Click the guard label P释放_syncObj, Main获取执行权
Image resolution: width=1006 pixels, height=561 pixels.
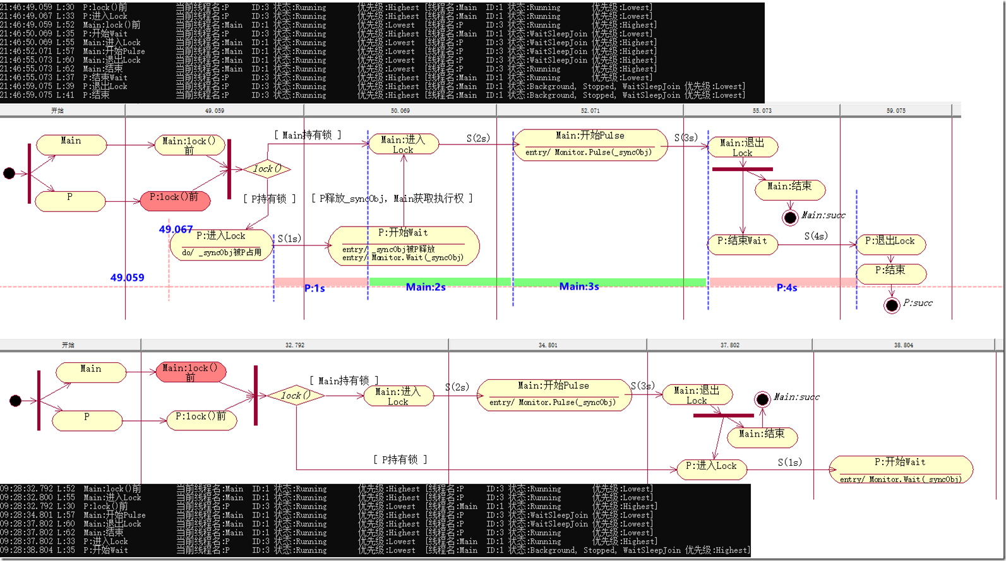(x=392, y=198)
